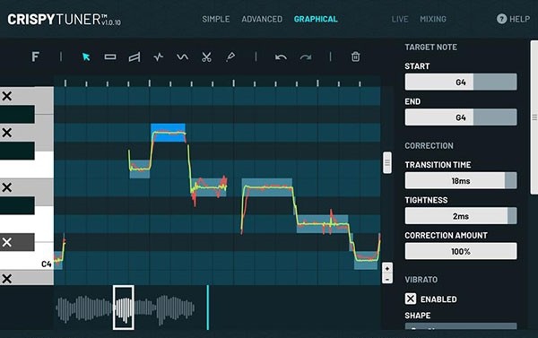
Task: Select the scissors split tool
Action: (206, 56)
